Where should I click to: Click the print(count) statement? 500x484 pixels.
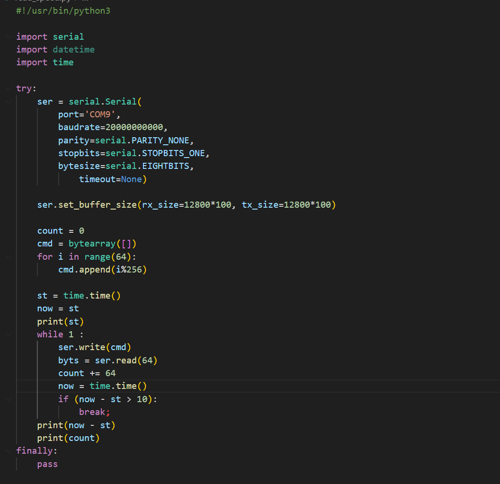pos(68,438)
